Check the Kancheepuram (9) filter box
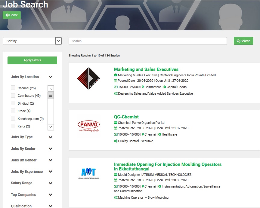This screenshot has width=260, height=208. (13, 119)
